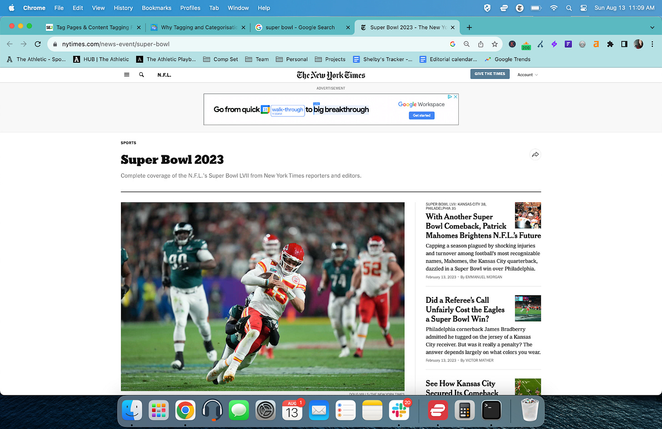
Task: Open the Trash in the dock
Action: click(529, 410)
